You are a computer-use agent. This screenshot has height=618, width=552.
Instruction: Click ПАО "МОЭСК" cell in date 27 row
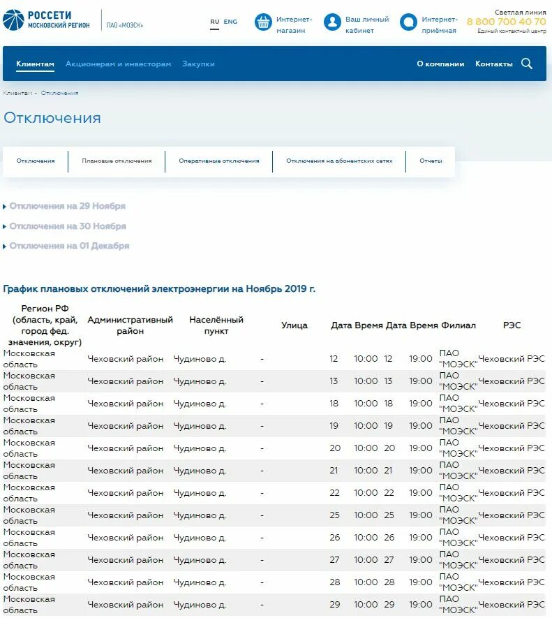click(458, 559)
